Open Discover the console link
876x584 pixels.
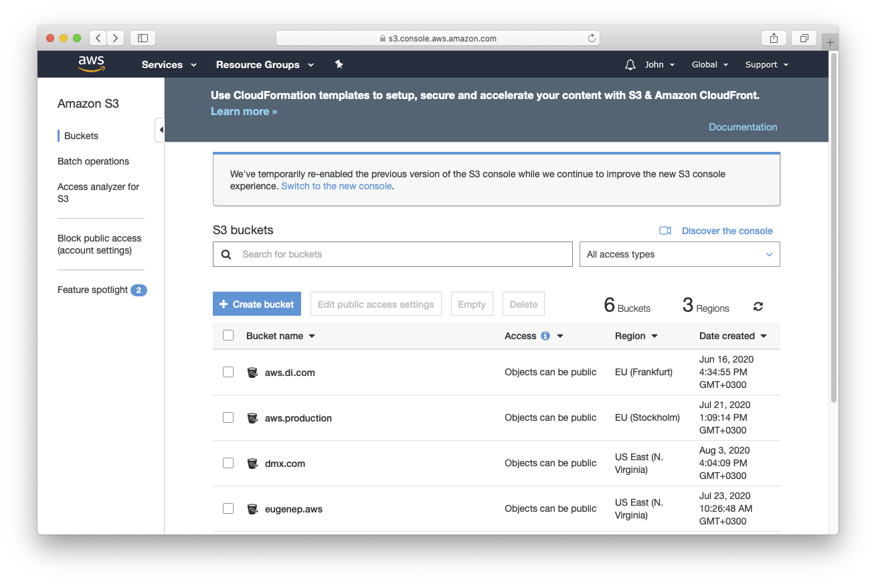[x=727, y=231]
